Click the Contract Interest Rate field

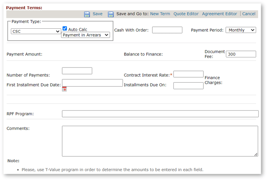[188, 74]
